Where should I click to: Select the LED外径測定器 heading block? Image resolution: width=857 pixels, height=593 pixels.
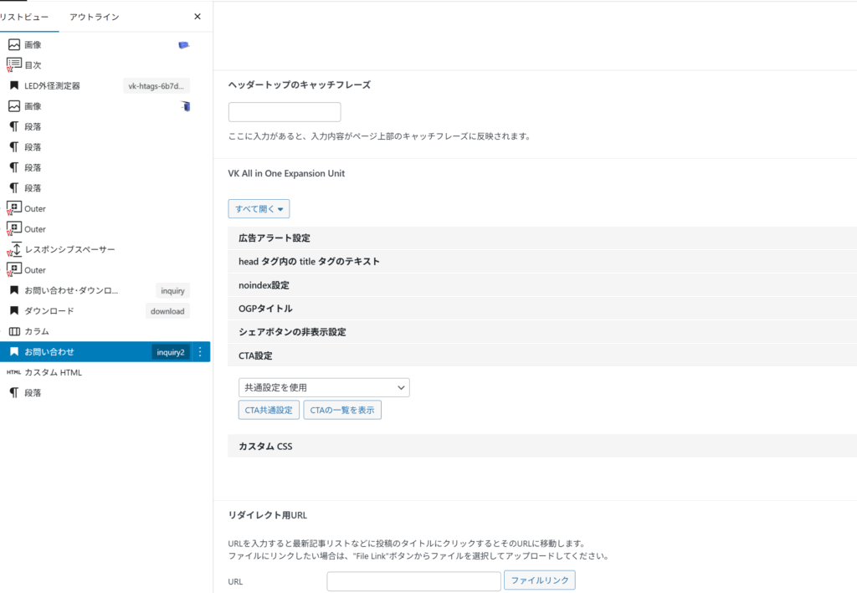tap(52, 85)
